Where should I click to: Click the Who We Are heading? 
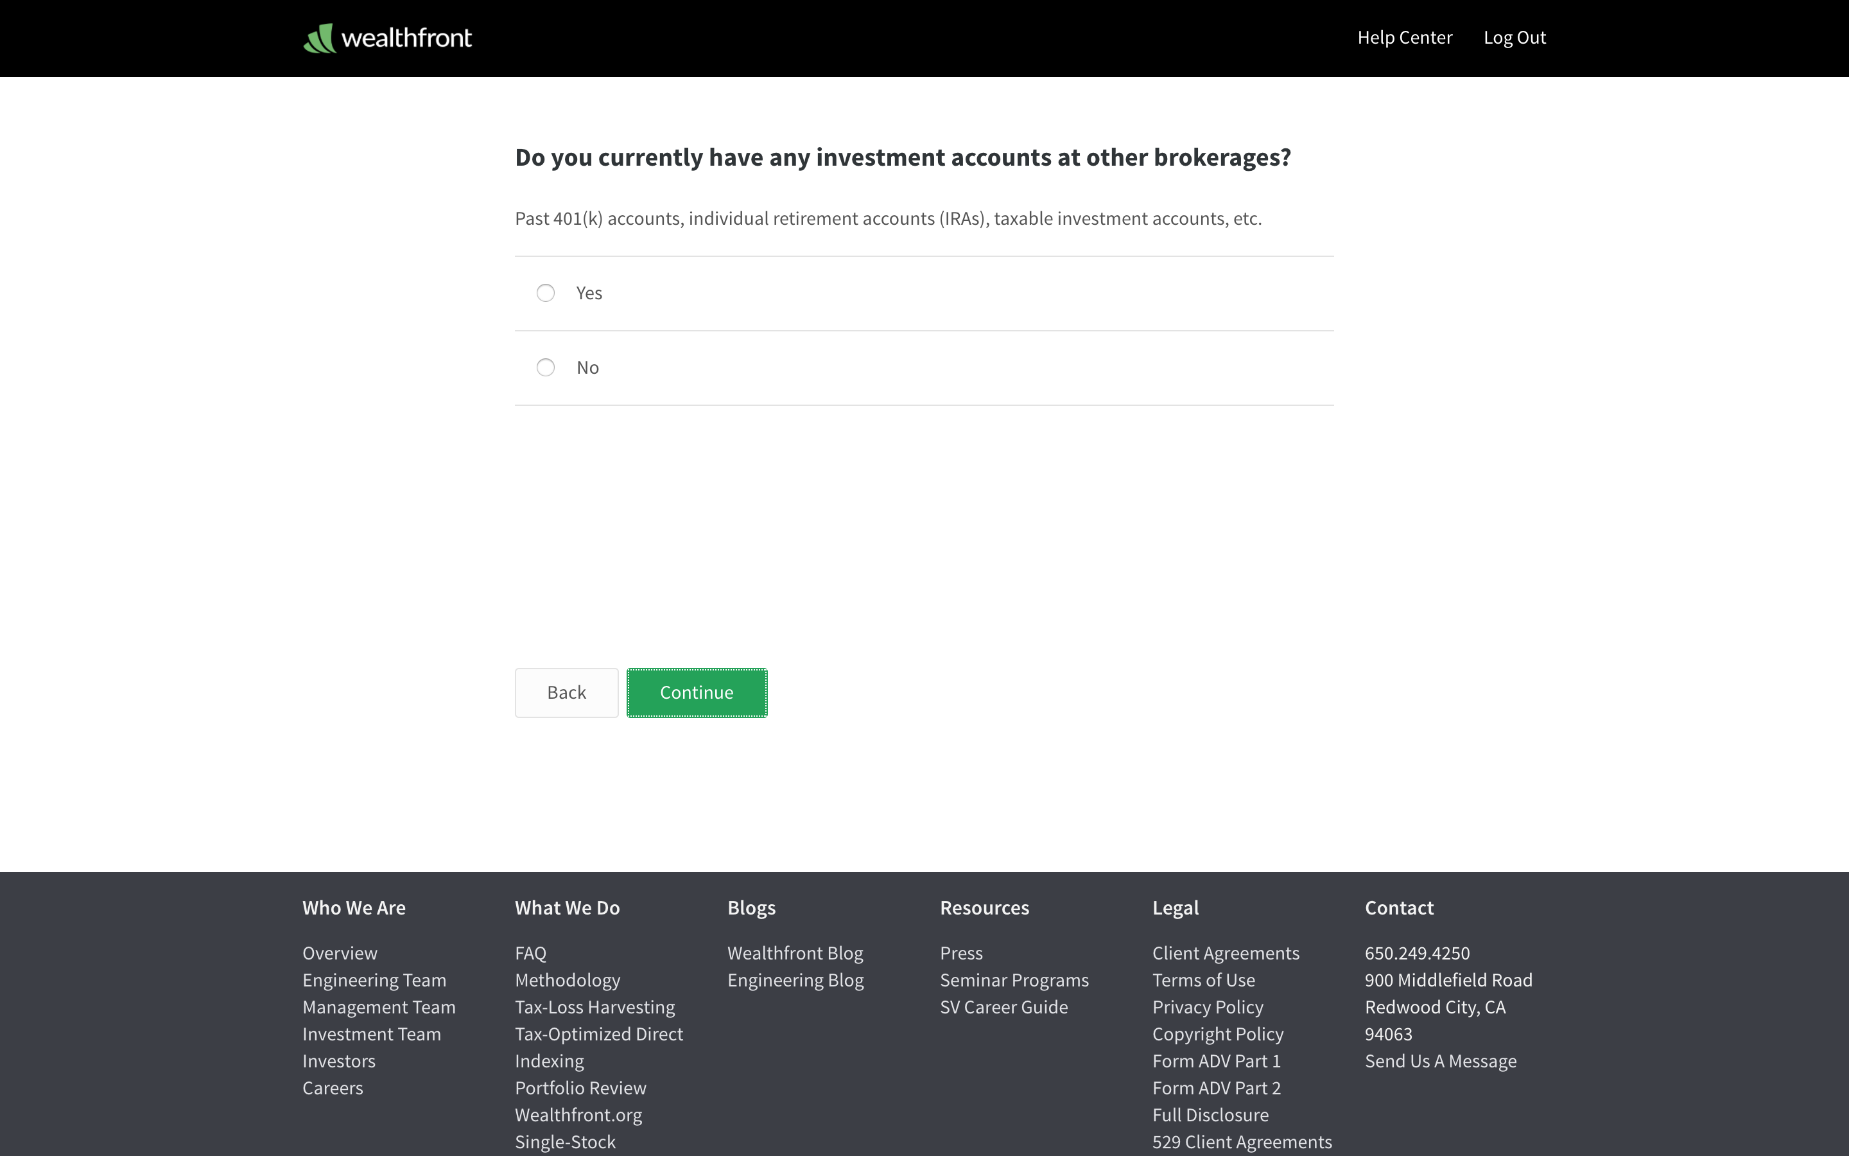[354, 907]
